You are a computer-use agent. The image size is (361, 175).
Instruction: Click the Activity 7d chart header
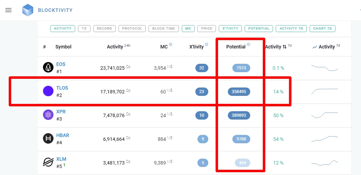326,47
